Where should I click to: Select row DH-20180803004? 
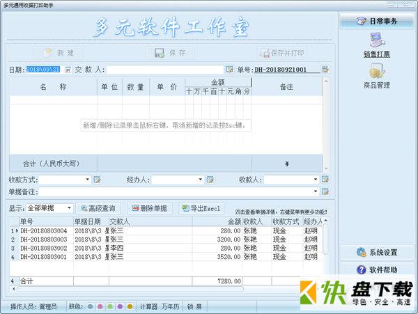tap(166, 230)
